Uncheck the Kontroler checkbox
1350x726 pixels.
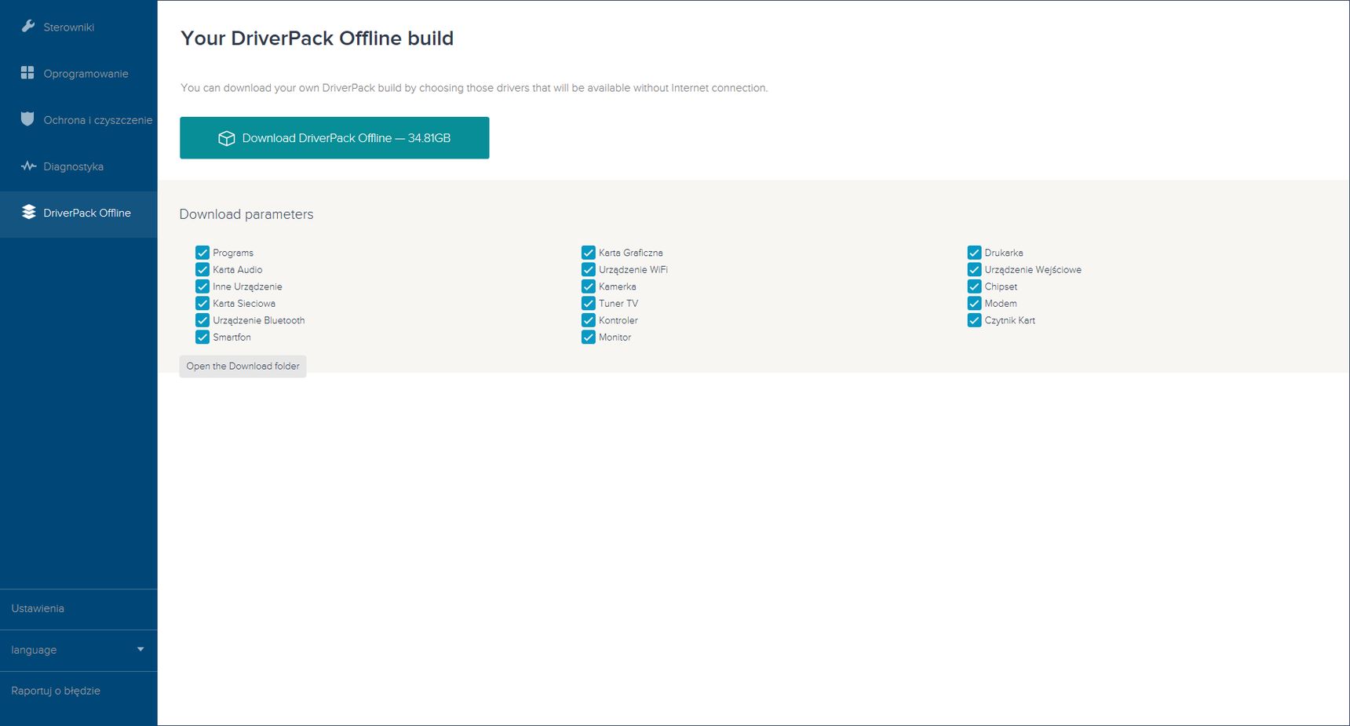589,320
